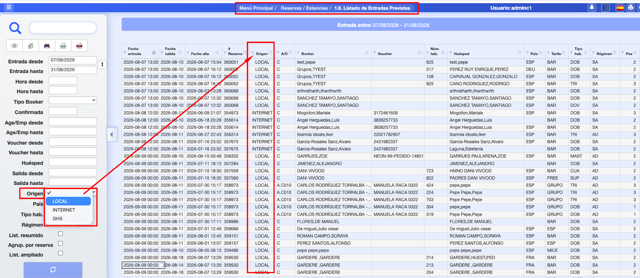Sort table by Núm. hab. column
The height and width of the screenshot is (278, 640).
443,53
